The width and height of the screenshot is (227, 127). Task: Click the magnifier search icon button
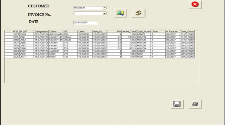tap(120, 13)
